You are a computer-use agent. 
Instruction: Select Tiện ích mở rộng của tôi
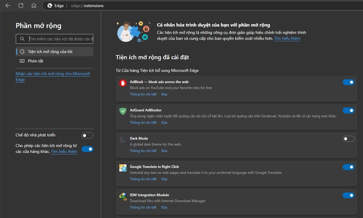[x=55, y=52]
